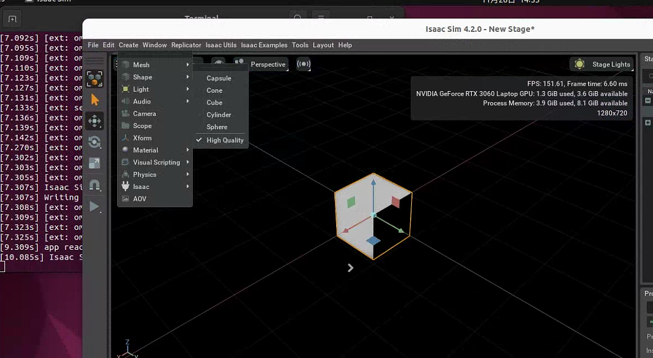This screenshot has height=358, width=653.
Task: Expand the Material submenu
Action: pos(155,150)
